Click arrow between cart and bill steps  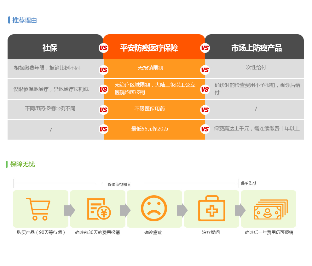(70, 210)
